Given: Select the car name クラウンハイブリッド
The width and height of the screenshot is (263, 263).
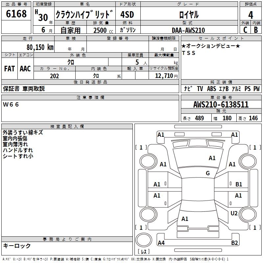Looking at the screenshot, I should coord(84,14).
